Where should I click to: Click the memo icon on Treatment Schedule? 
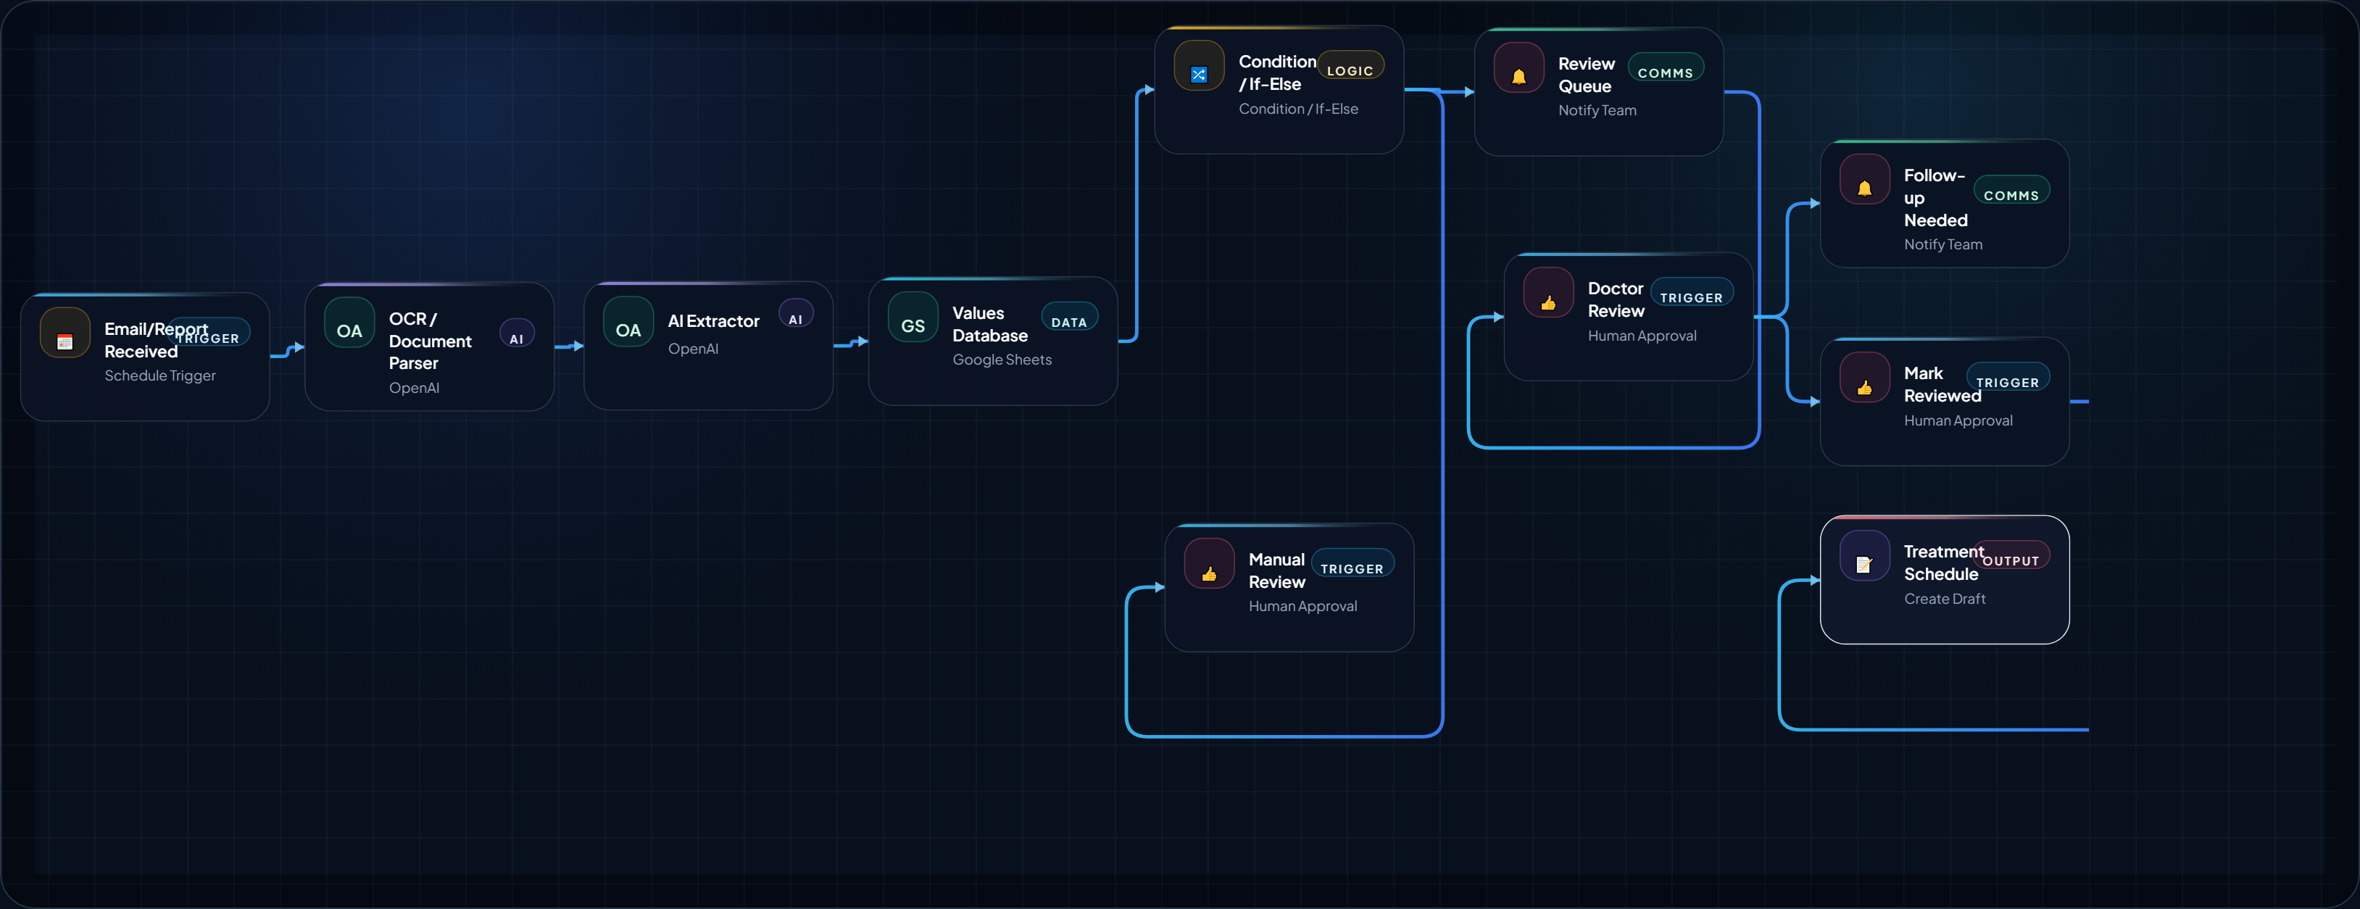(1864, 555)
